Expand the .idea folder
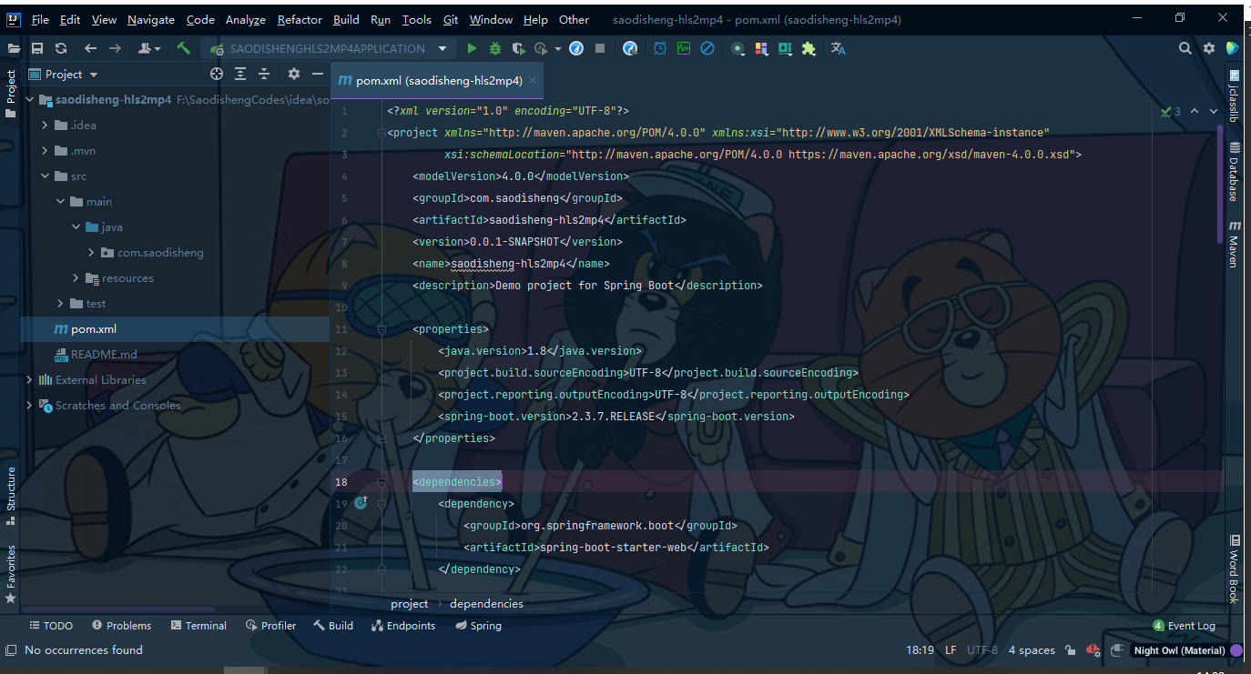The image size is (1251, 674). 46,126
